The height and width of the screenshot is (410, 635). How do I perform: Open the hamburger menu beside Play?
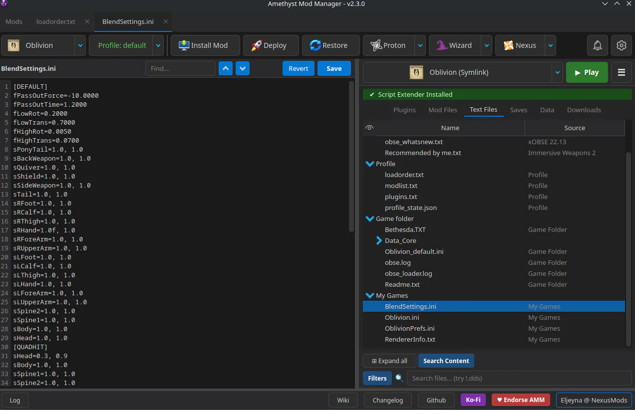622,72
